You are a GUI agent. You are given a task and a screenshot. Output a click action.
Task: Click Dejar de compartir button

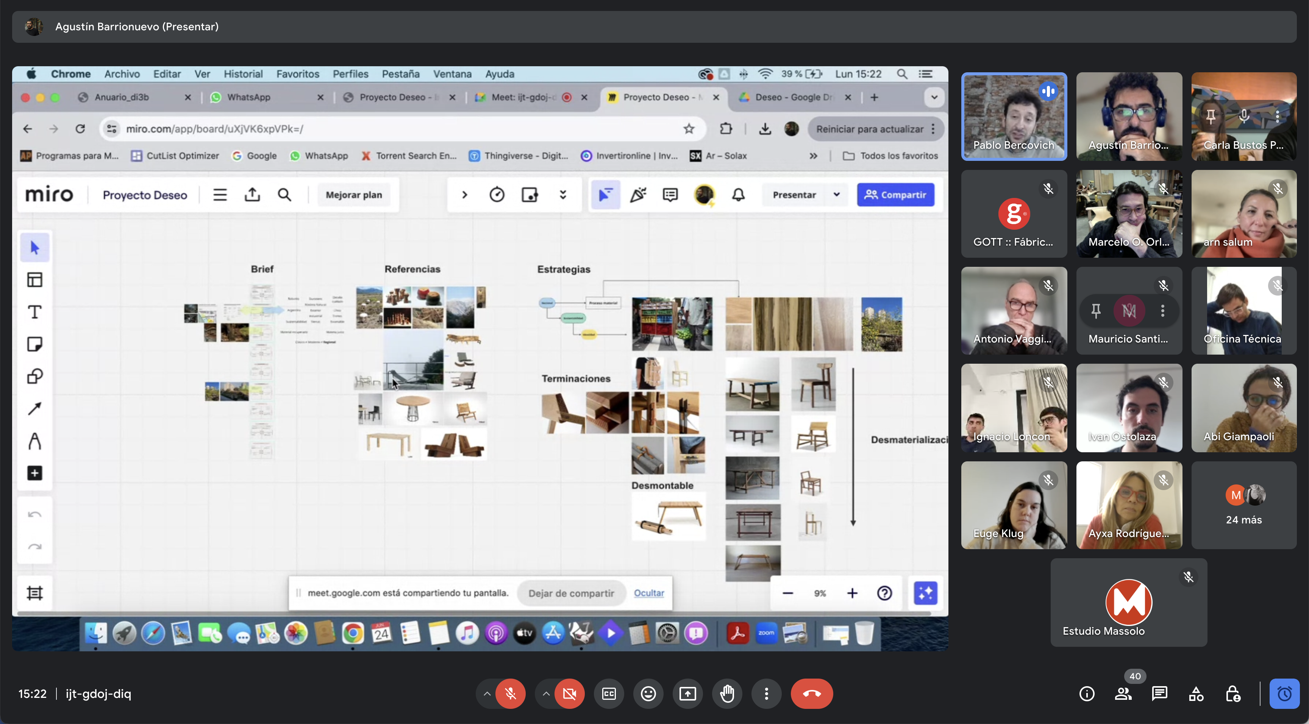(571, 593)
